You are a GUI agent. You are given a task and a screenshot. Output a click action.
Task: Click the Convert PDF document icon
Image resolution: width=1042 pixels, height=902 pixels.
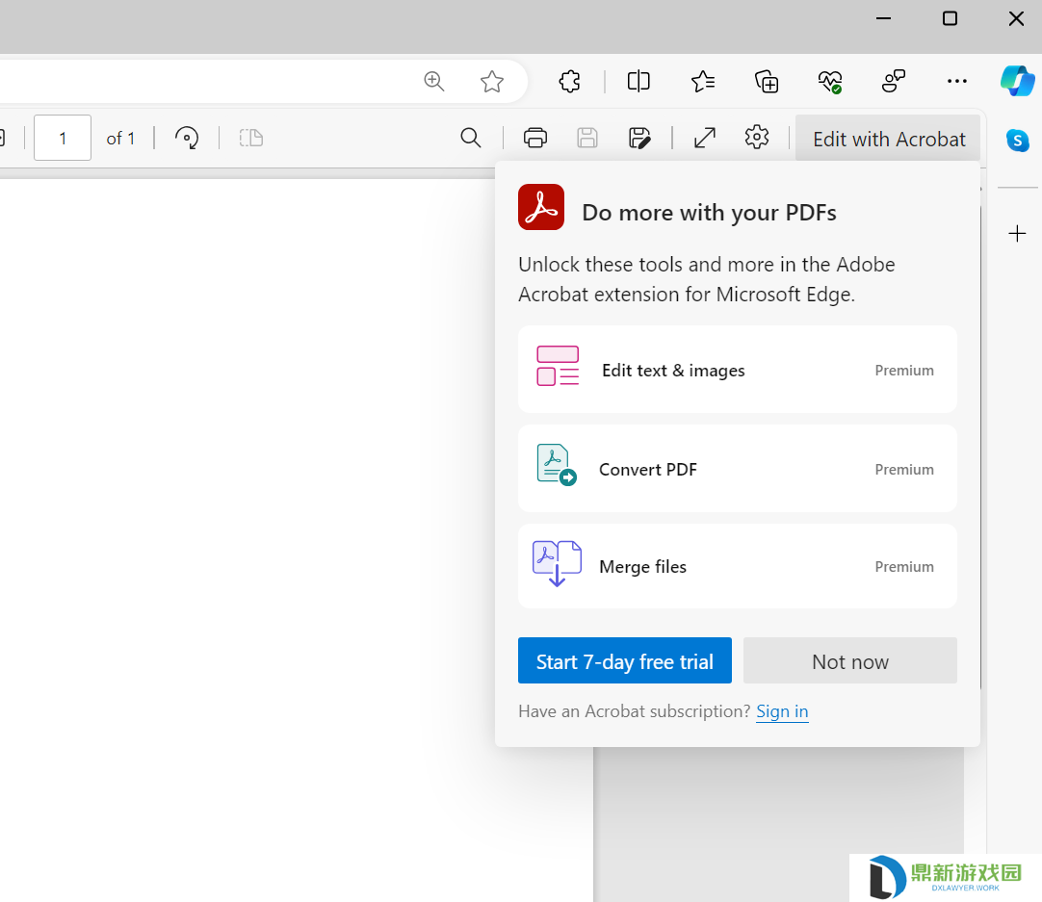(x=557, y=465)
